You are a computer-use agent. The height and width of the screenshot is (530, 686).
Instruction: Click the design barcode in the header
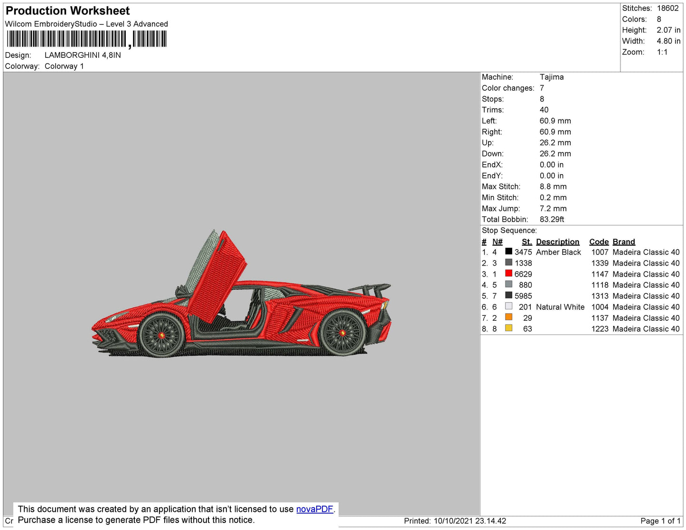87,39
